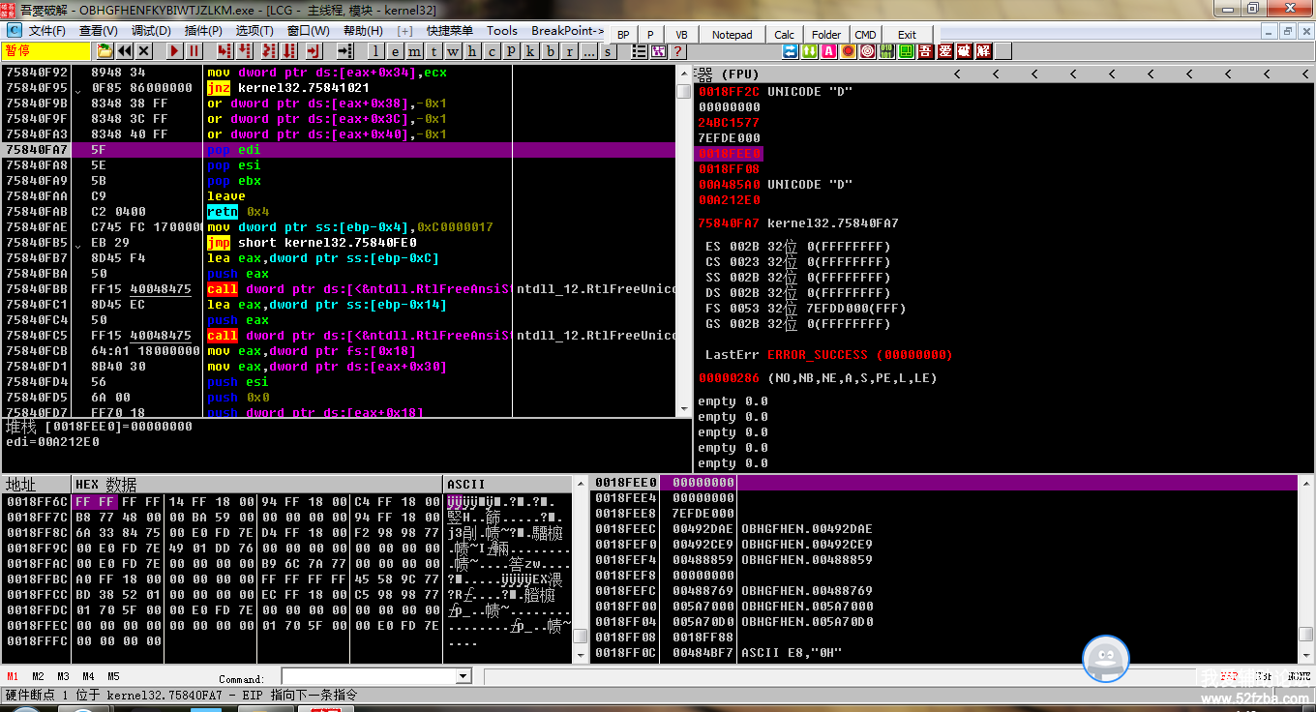Select the 'jnz kernel32.75841021' instruction row
This screenshot has width=1316, height=712.
(x=339, y=88)
